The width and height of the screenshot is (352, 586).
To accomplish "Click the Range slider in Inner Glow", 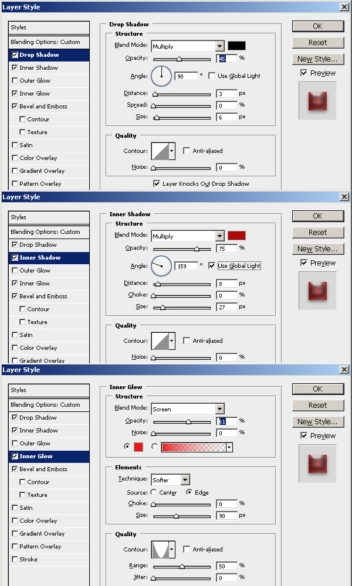I will [x=182, y=566].
